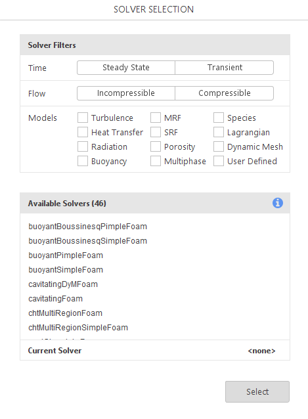Check the Heat Transfer model filter
The height and width of the screenshot is (419, 308).
(83, 132)
